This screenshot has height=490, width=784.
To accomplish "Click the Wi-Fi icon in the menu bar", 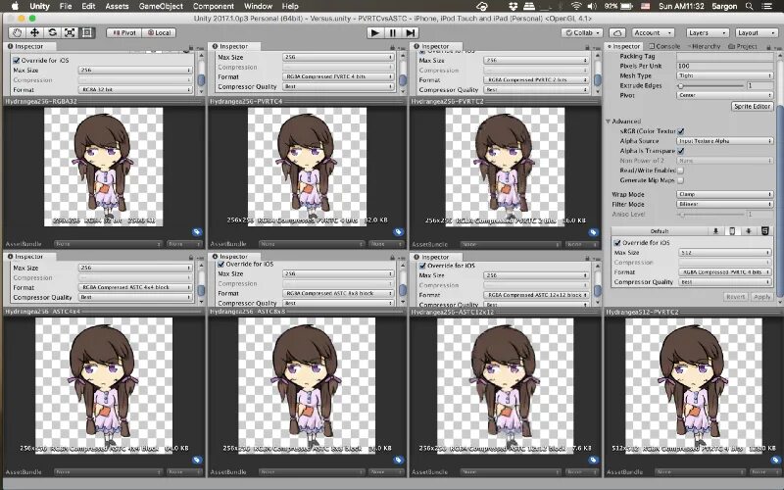I will [x=576, y=6].
